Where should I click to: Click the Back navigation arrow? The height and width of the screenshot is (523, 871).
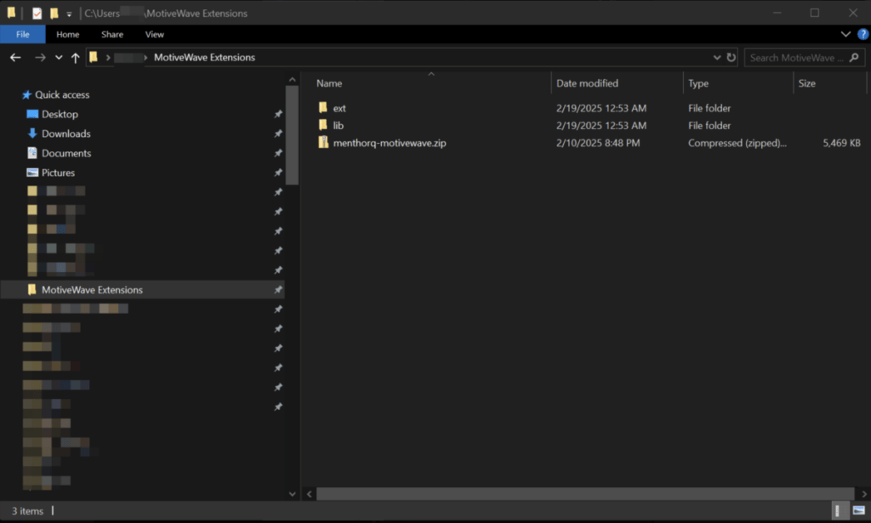14,57
